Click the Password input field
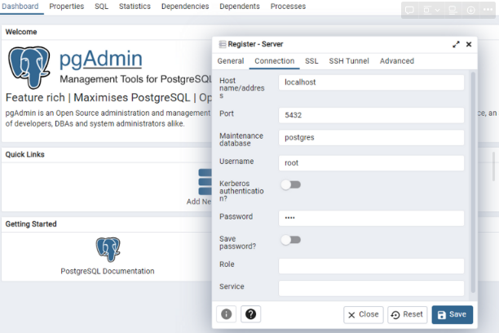The image size is (499, 333). click(x=371, y=218)
